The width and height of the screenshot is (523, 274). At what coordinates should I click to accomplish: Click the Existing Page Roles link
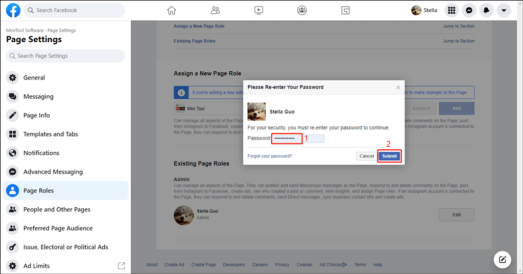[195, 41]
